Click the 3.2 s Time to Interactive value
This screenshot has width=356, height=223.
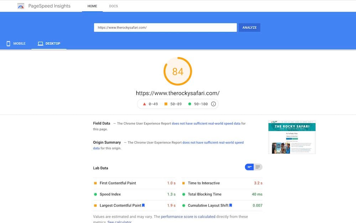coord(258,183)
